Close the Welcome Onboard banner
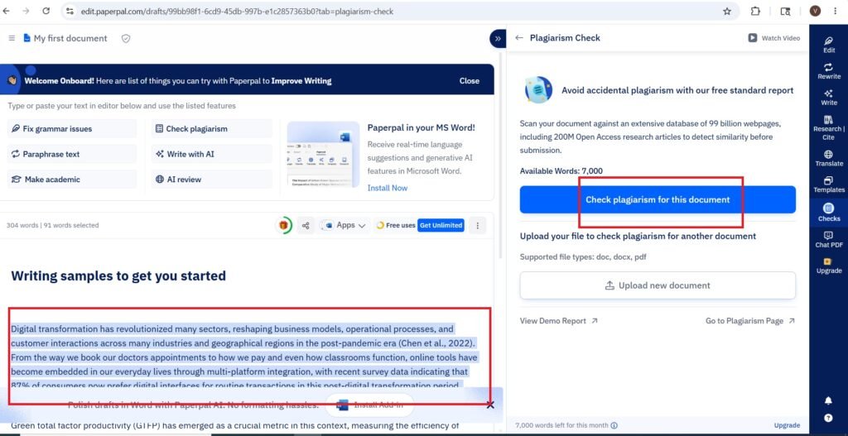 (x=469, y=80)
